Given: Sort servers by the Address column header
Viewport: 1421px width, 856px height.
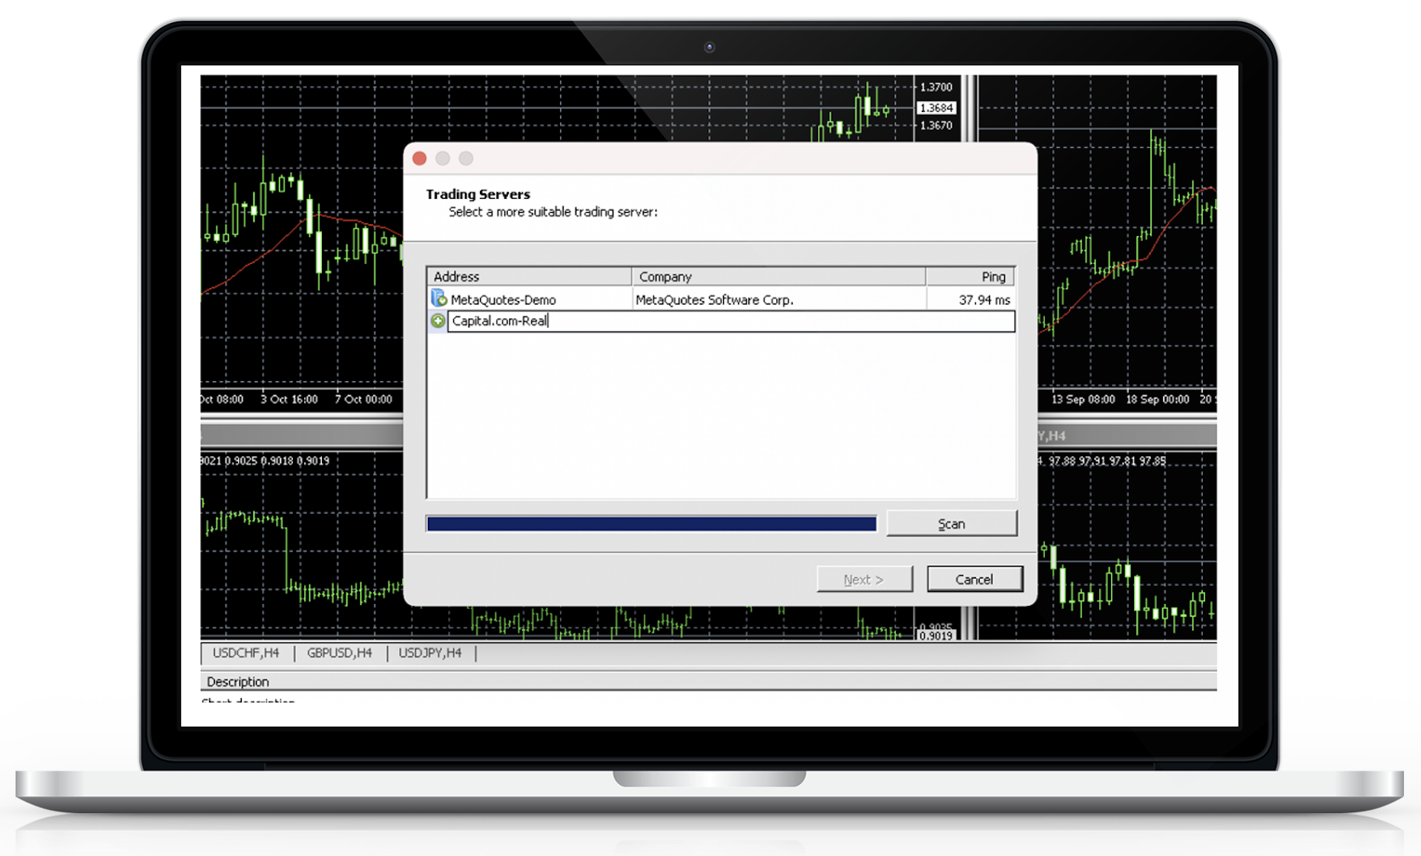Looking at the screenshot, I should 529,277.
